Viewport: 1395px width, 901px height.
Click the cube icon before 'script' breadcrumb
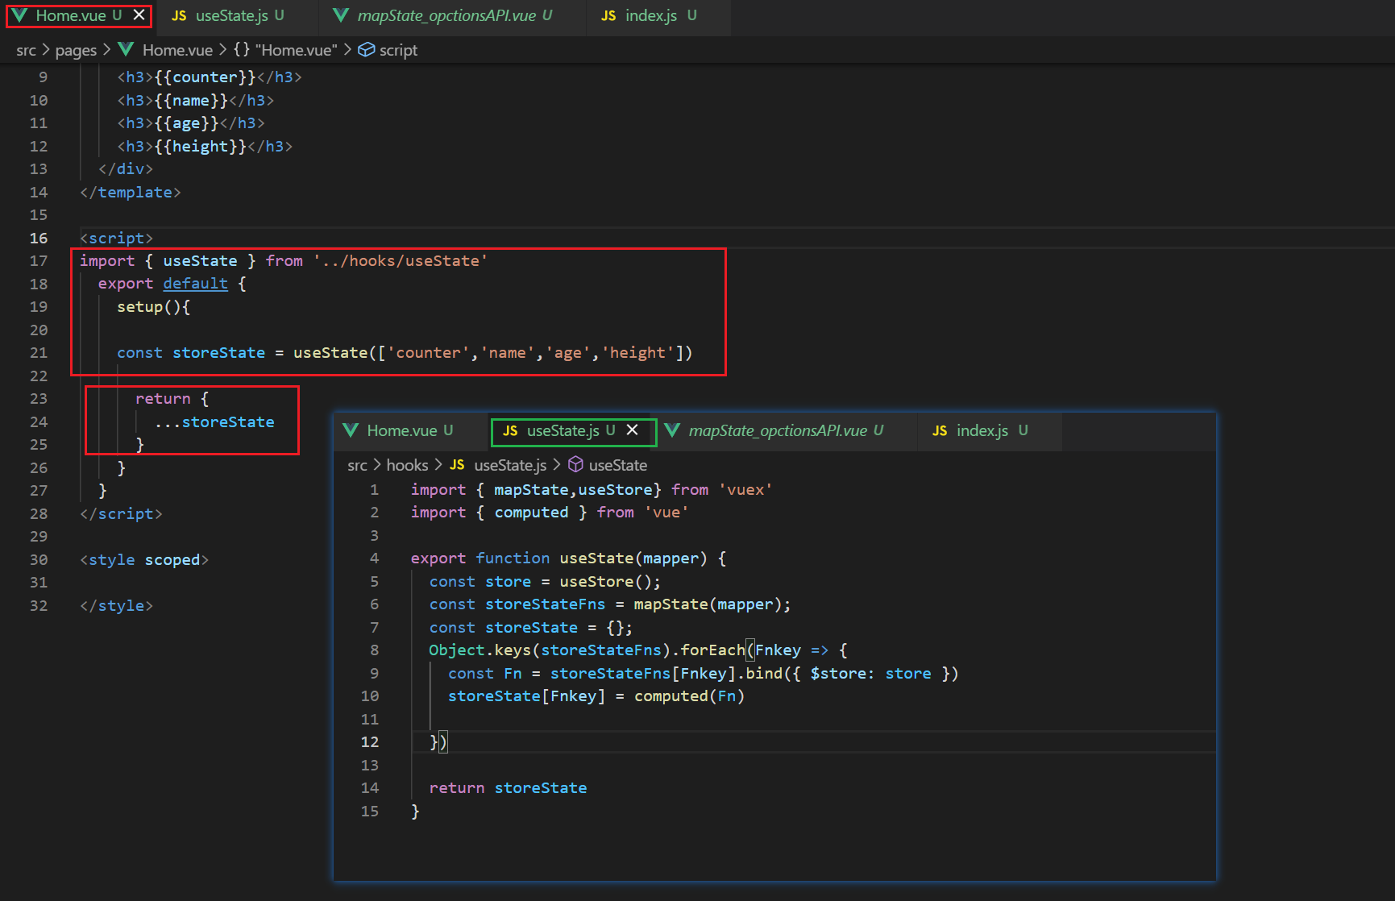point(366,50)
